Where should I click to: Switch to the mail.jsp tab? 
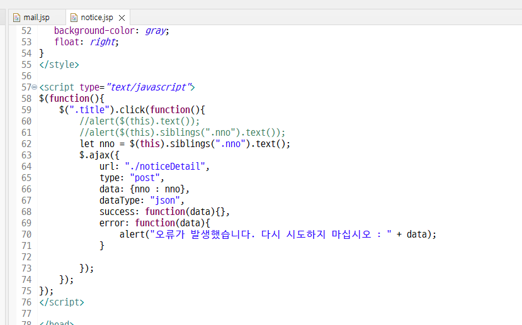coord(36,17)
